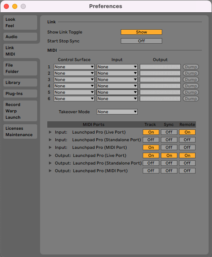Toggle Remote for Input Live Port
The image size is (212, 257).
point(187,132)
